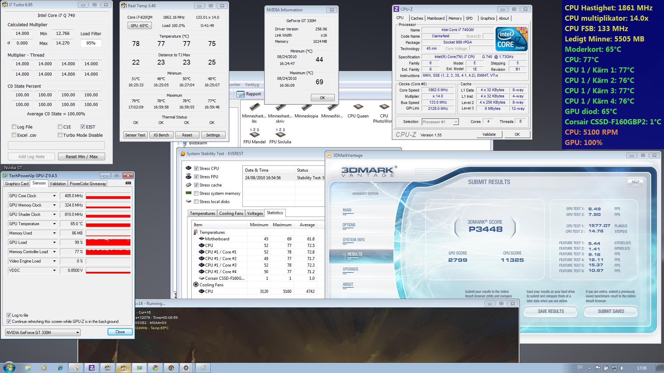
Task: Uncheck Stress FPU option
Action: 196,177
